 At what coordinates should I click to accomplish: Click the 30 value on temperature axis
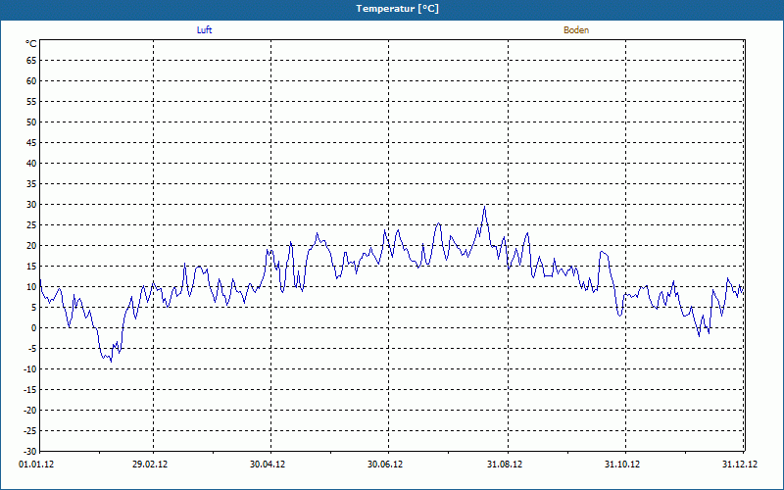pos(31,205)
